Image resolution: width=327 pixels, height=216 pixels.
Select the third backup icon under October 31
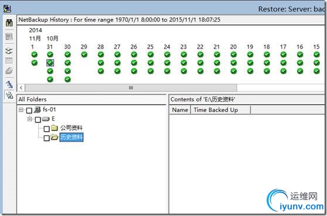coord(50,71)
